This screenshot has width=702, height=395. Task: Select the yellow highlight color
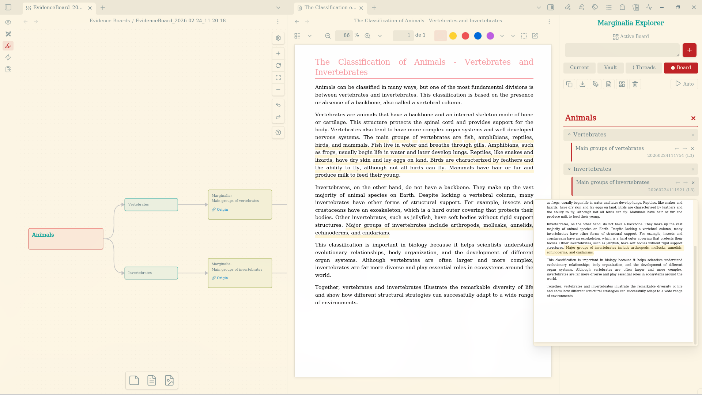pos(453,36)
